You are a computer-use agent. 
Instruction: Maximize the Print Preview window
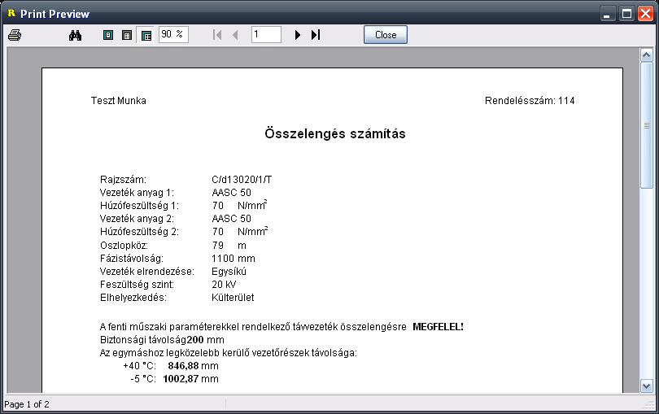tap(626, 14)
